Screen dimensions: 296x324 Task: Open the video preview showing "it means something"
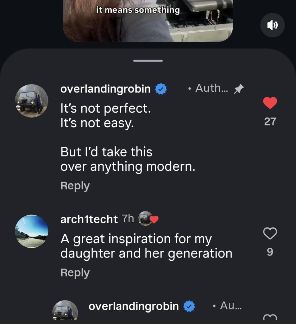click(x=148, y=21)
